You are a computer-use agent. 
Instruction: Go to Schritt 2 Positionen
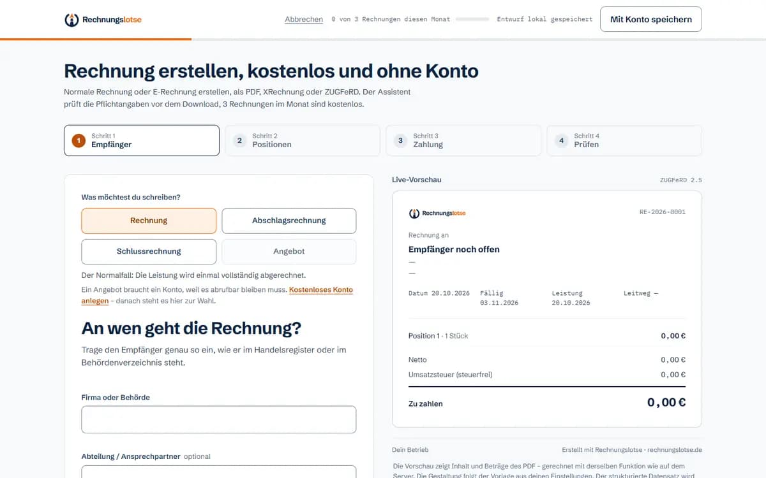303,140
